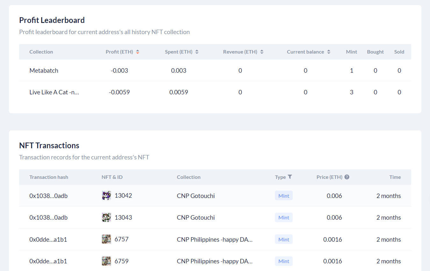Viewport: 430px width, 271px height.
Task: Click Mint tag in the 6759 row
Action: (284, 261)
